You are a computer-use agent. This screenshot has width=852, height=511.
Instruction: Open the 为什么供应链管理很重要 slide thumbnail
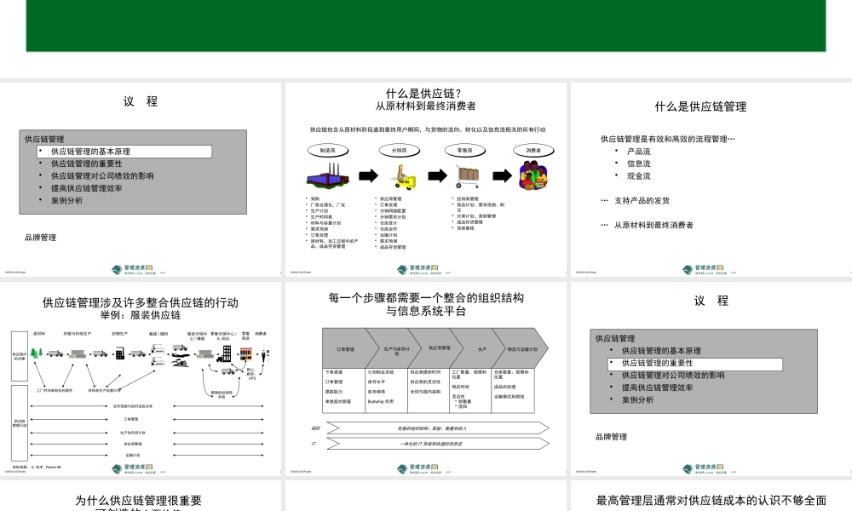[x=141, y=496]
